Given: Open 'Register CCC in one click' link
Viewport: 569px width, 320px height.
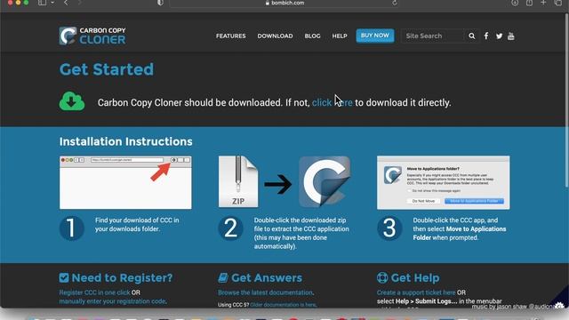Looking at the screenshot, I should pyautogui.click(x=94, y=292).
